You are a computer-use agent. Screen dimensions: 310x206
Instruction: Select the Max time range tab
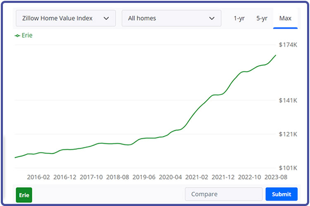285,18
